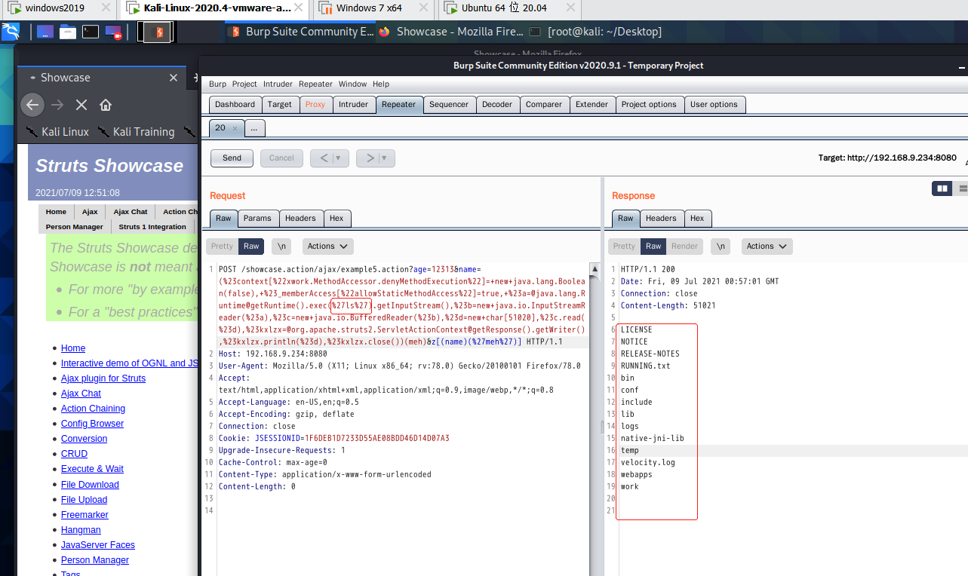The height and width of the screenshot is (576, 968).
Task: Switch to the Dashboard tab in Burp
Action: point(235,104)
